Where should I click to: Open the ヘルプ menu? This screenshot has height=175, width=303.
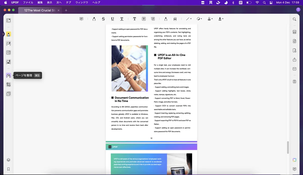96,3
